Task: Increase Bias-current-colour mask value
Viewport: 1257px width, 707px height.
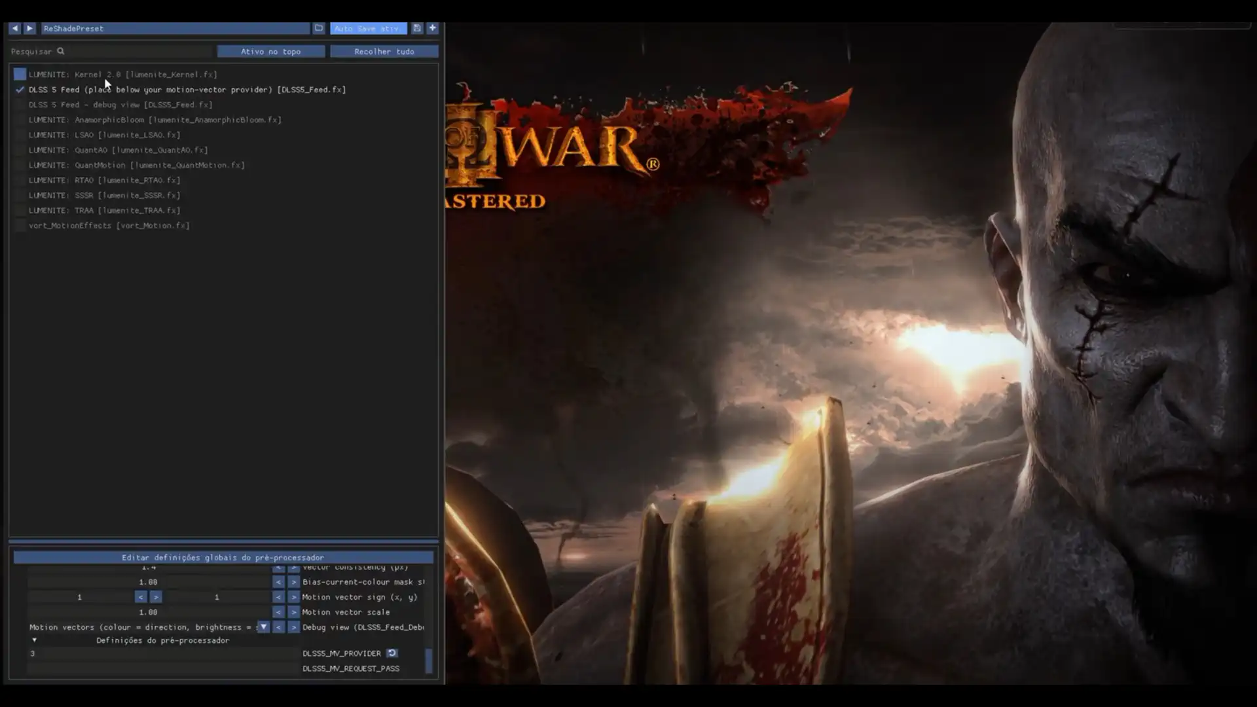Action: (293, 582)
